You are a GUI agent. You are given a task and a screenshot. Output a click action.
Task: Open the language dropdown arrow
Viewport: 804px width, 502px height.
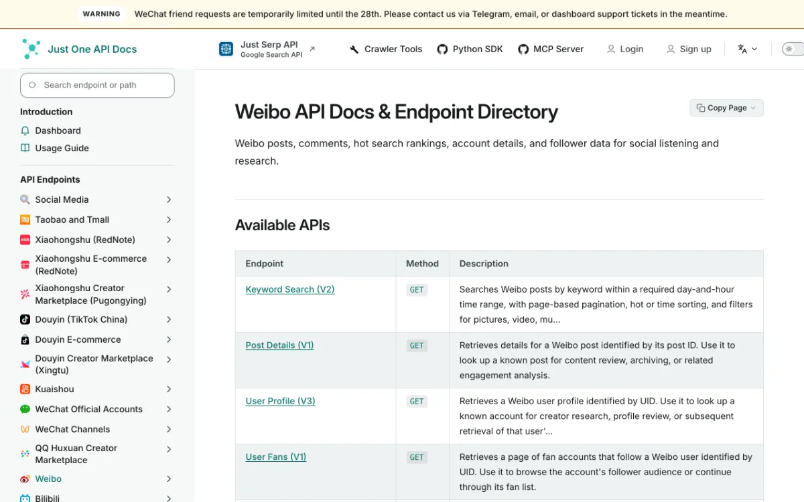[x=754, y=49]
